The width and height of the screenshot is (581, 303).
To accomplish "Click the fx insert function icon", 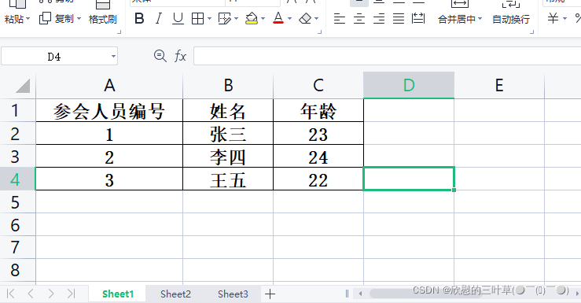I will (x=180, y=56).
